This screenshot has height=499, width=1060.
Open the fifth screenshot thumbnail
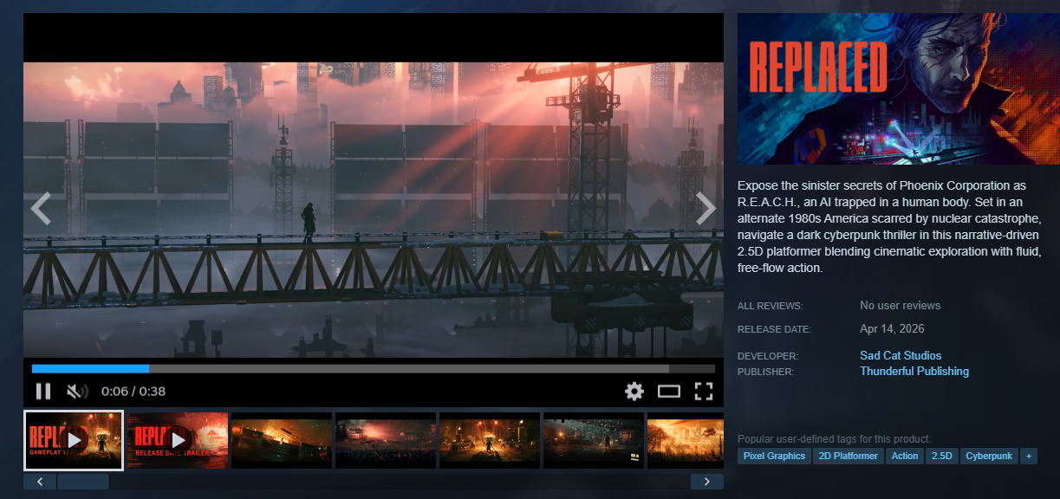490,440
